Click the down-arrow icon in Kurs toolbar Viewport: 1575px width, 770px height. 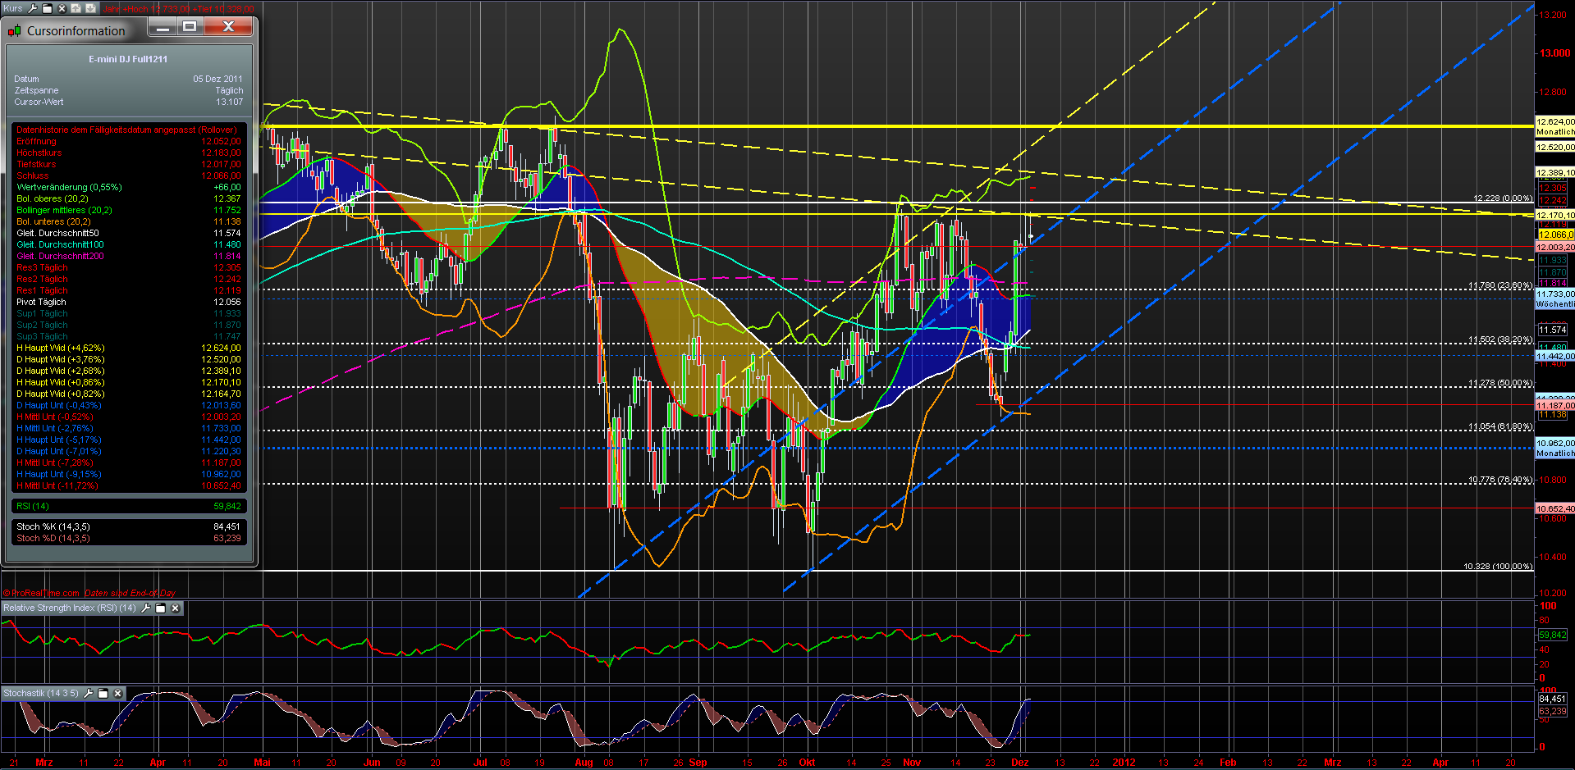[88, 8]
